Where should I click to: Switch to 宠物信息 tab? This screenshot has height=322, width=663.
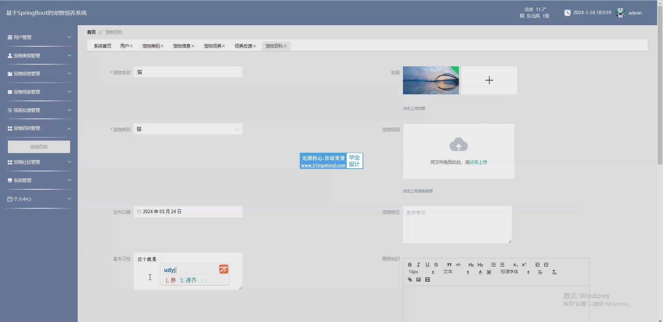(x=182, y=46)
